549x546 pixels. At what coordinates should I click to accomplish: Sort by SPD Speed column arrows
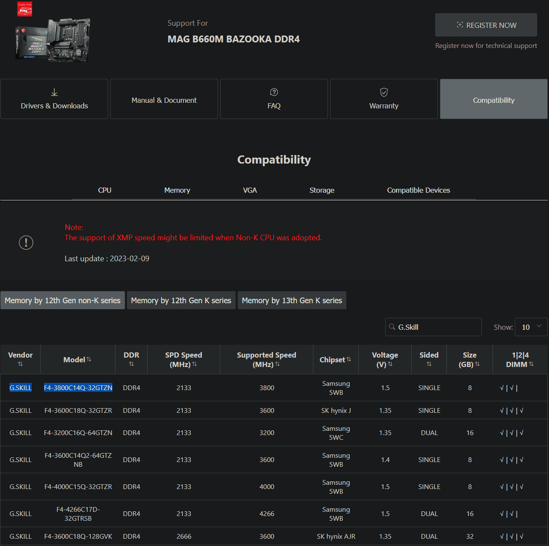[195, 364]
